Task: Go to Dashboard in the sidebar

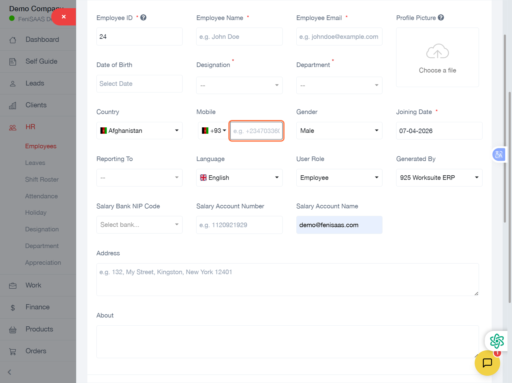Action: coord(42,40)
